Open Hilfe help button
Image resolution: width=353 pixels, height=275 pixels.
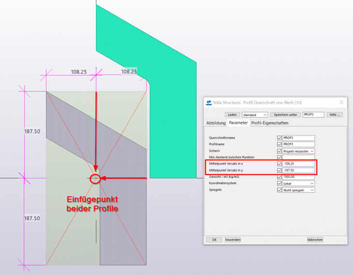tap(335, 115)
